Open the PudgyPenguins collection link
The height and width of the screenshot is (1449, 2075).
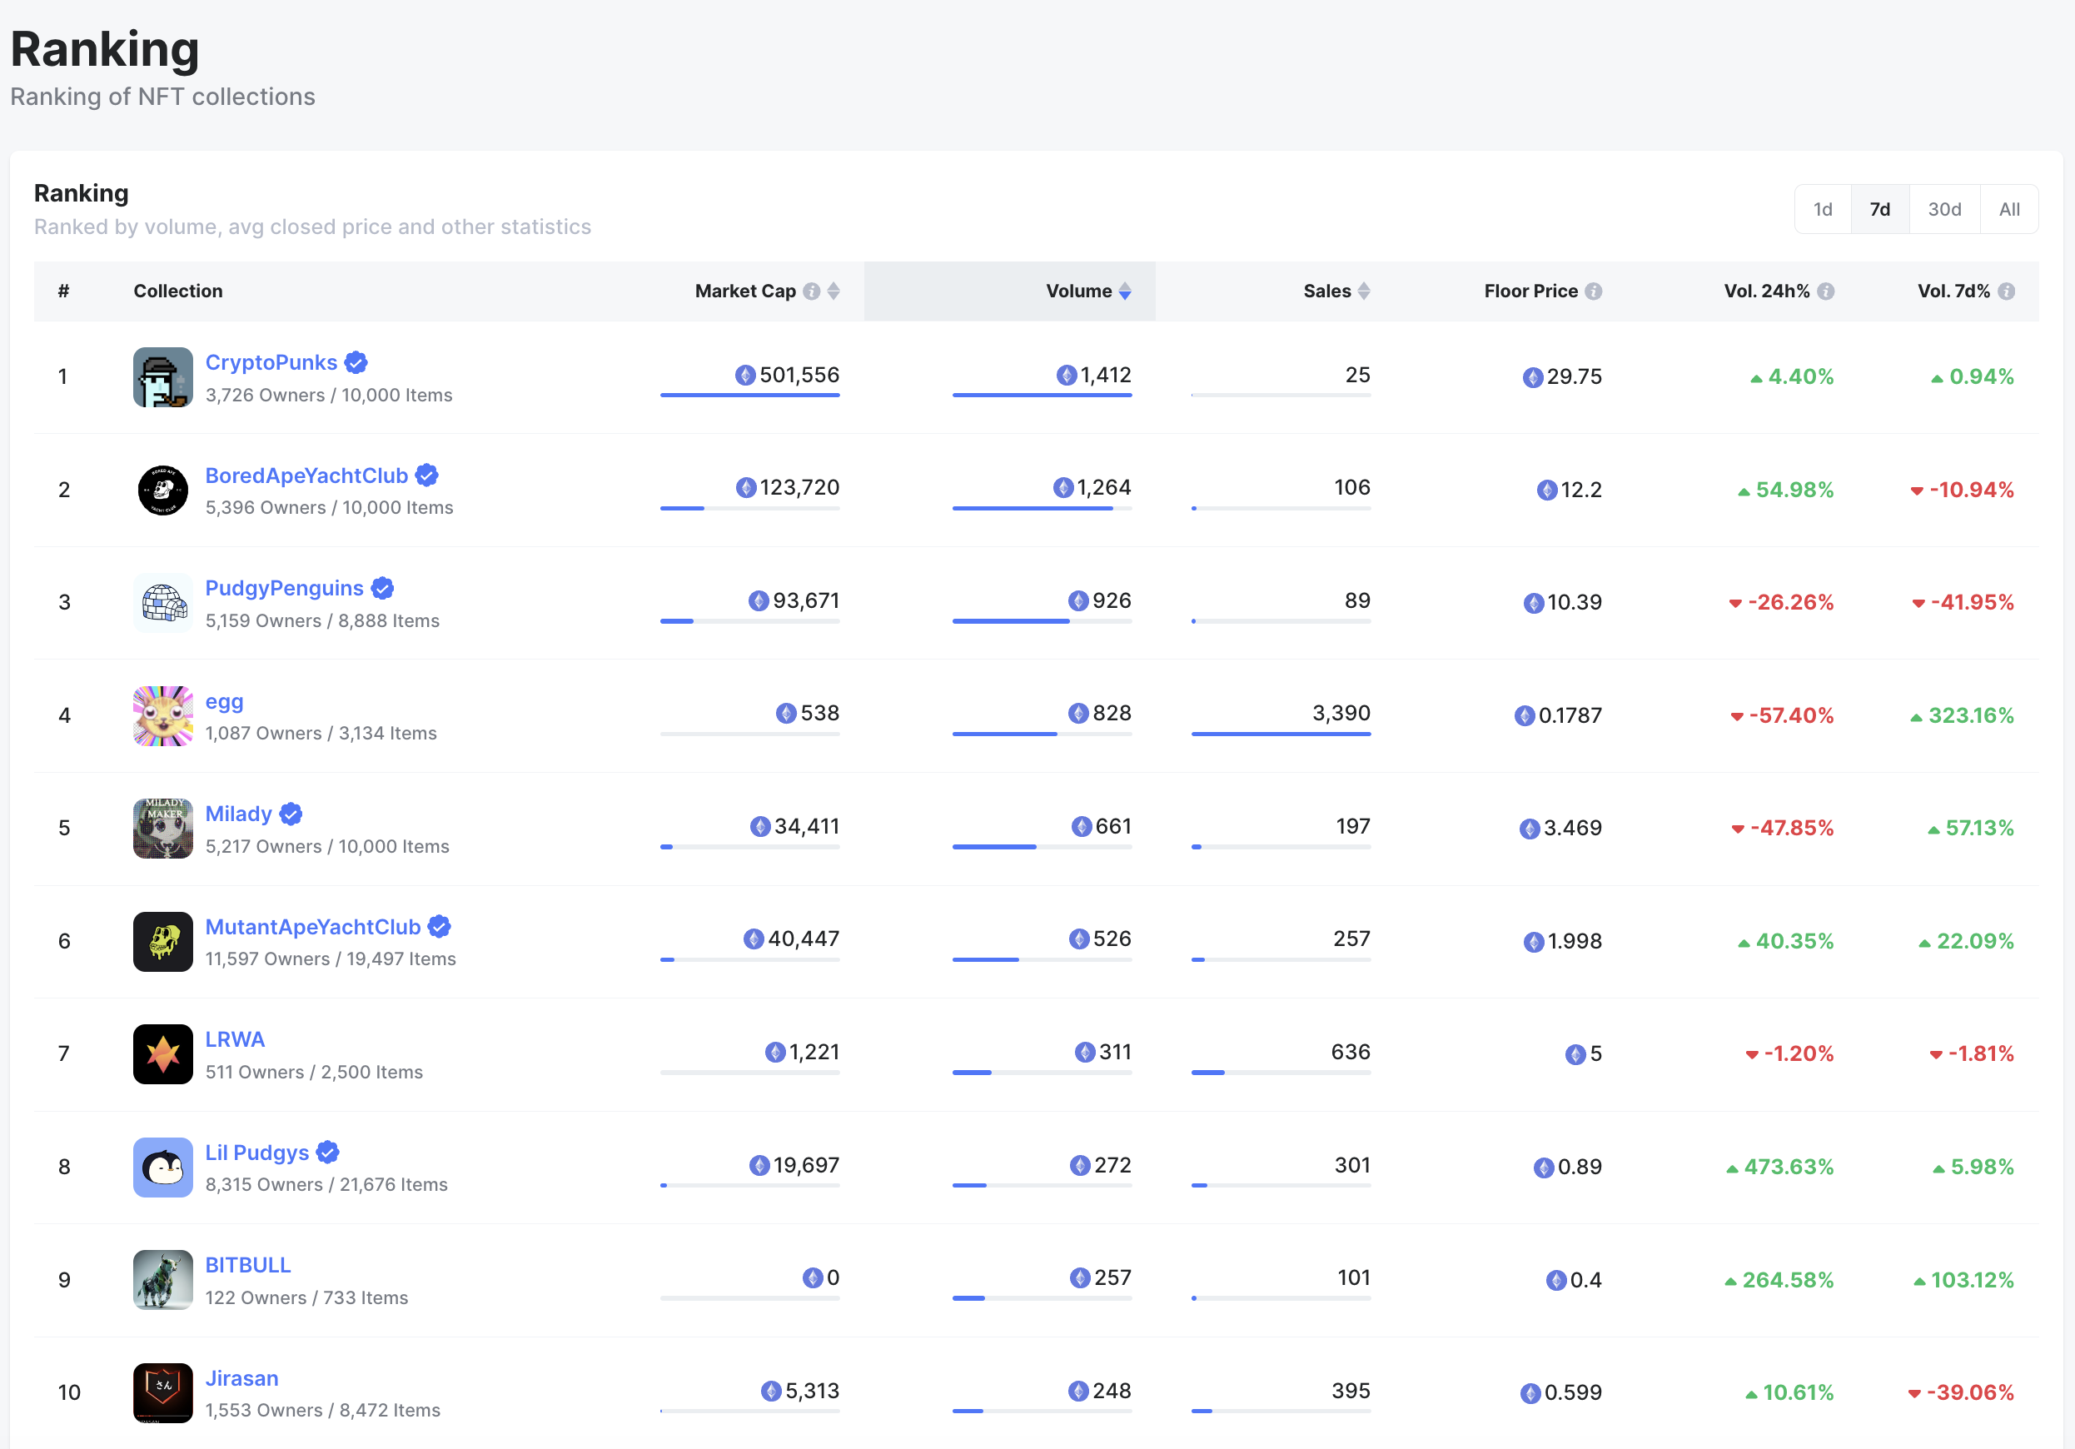pos(284,589)
